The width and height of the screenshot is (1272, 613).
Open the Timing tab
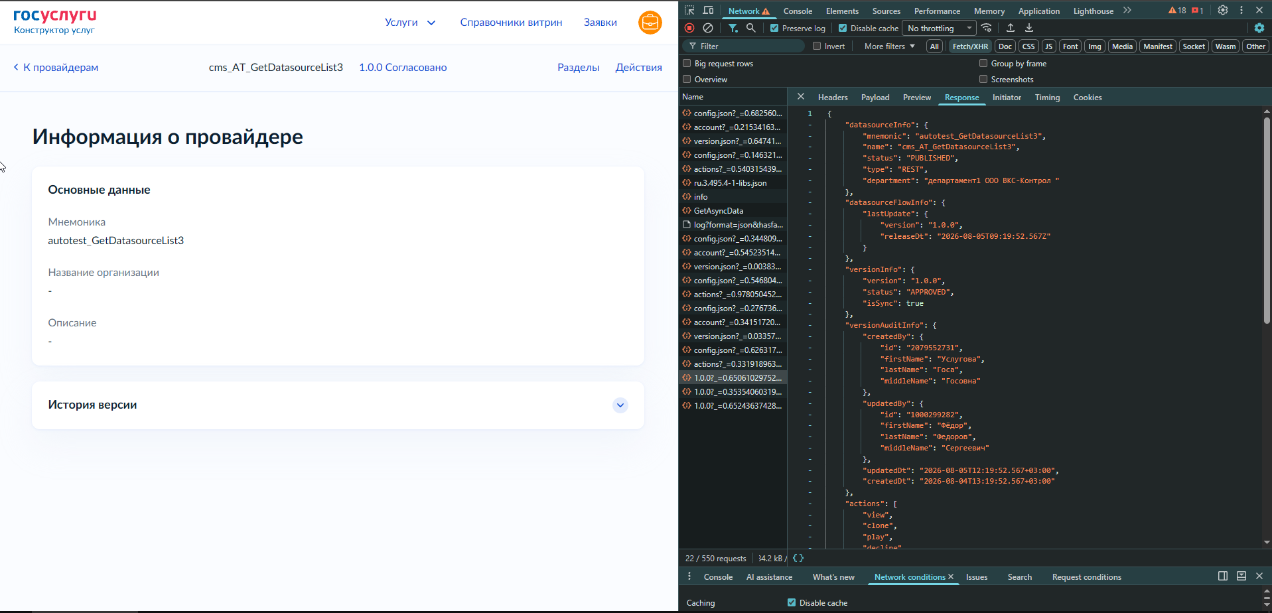[1047, 97]
